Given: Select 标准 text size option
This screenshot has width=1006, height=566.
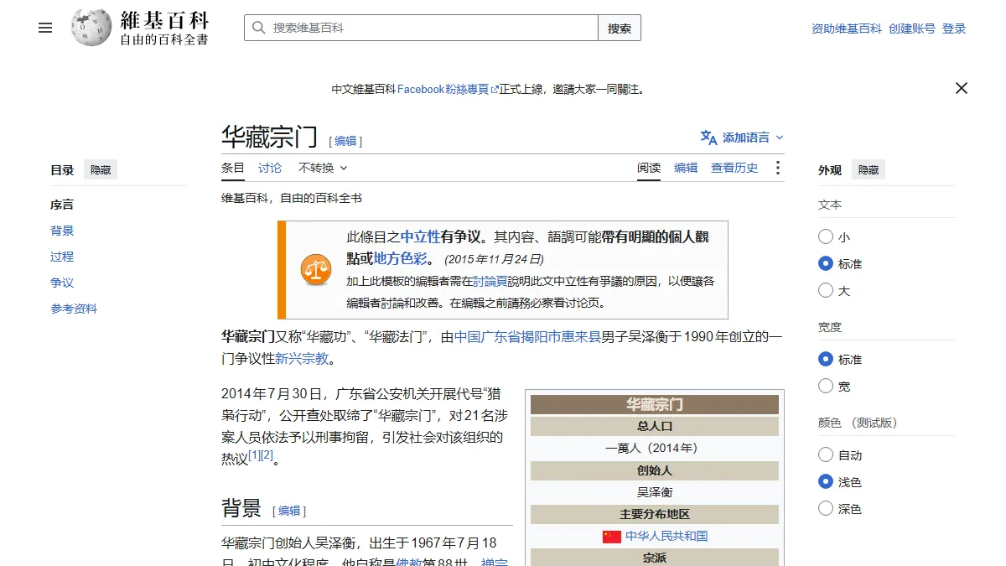Looking at the screenshot, I should pos(826,264).
